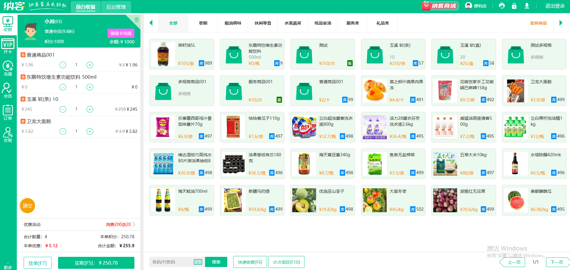Open the 会员 member sidebar icon
The image size is (570, 270).
[x=8, y=90]
